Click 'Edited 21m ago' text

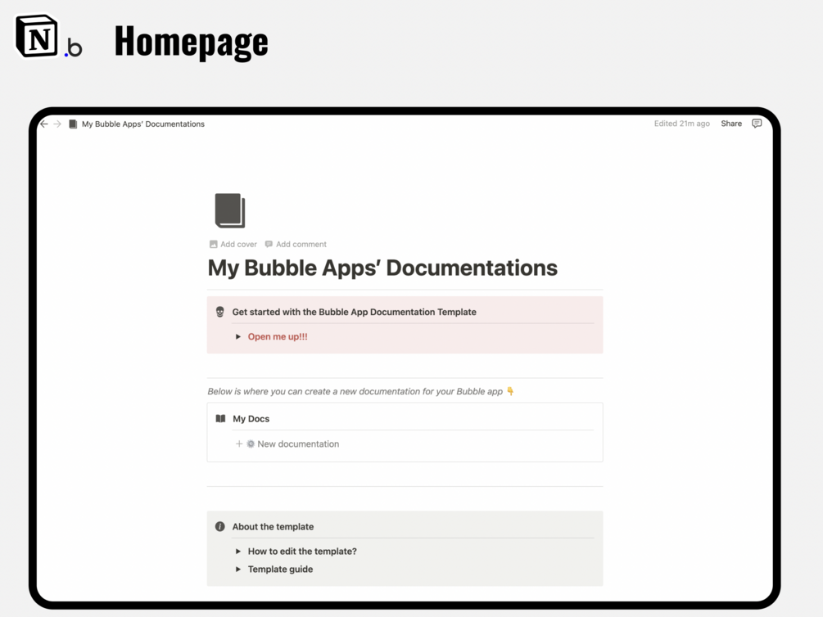pyautogui.click(x=682, y=124)
